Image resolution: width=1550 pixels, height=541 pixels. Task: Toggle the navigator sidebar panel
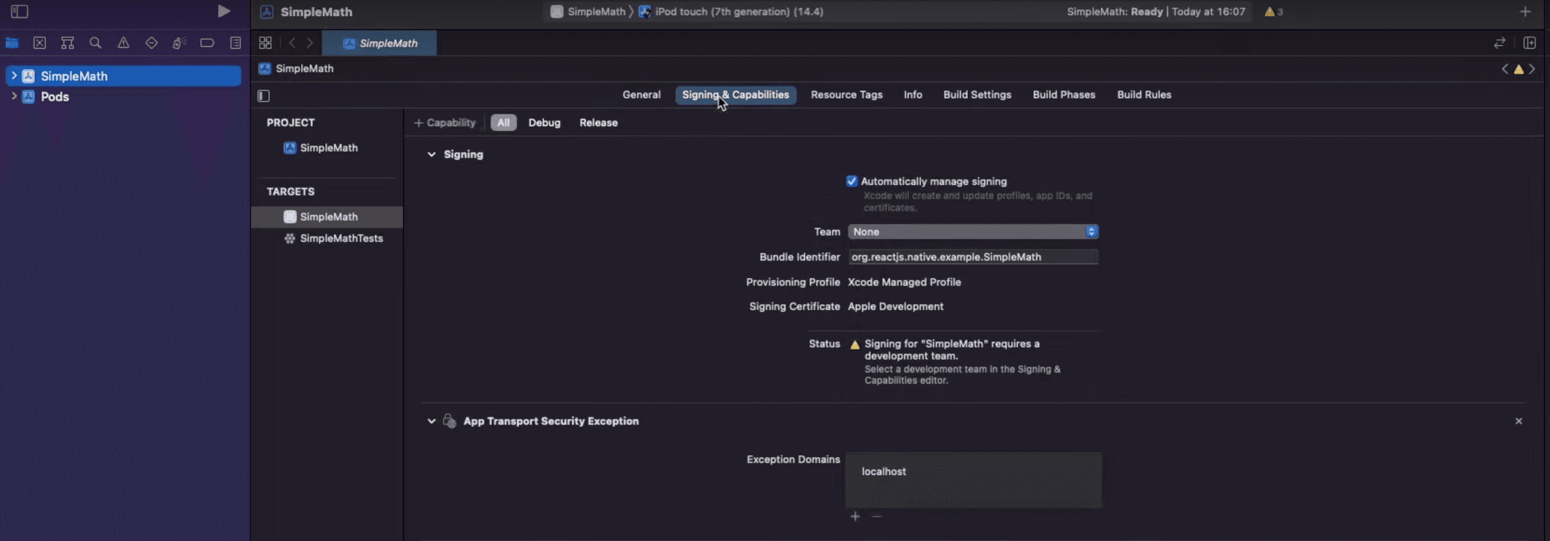[x=19, y=11]
